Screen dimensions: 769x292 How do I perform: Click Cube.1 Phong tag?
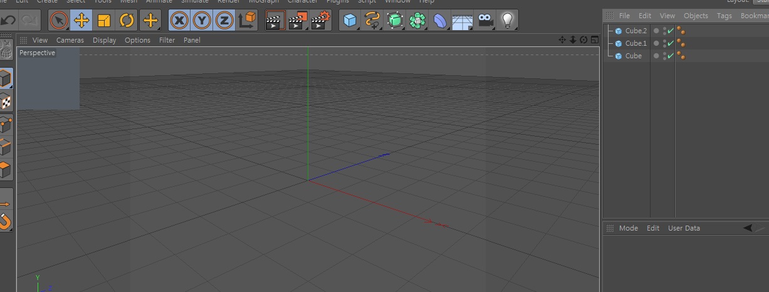[x=681, y=43]
